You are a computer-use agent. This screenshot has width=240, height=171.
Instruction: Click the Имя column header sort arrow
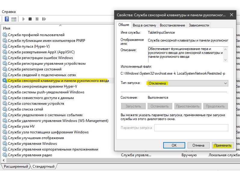60,26
